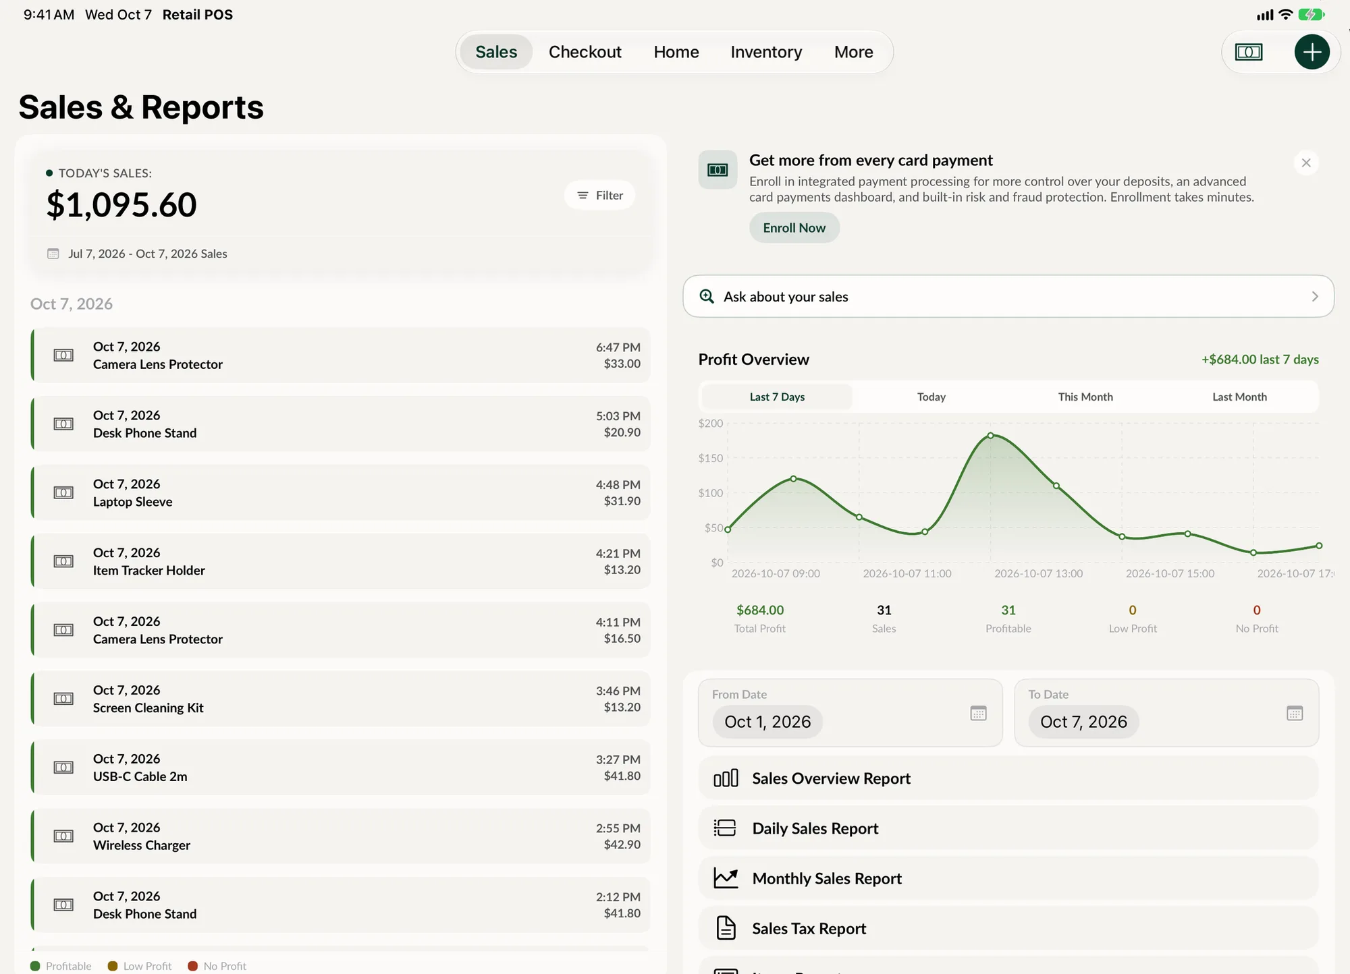This screenshot has height=974, width=1350.
Task: Click the cash icon on 6:47 PM sale
Action: (63, 355)
